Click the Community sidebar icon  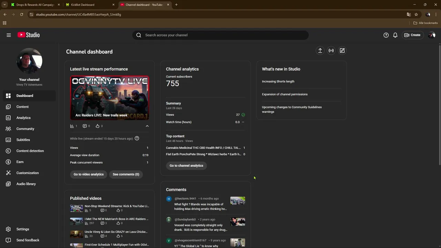tap(8, 128)
